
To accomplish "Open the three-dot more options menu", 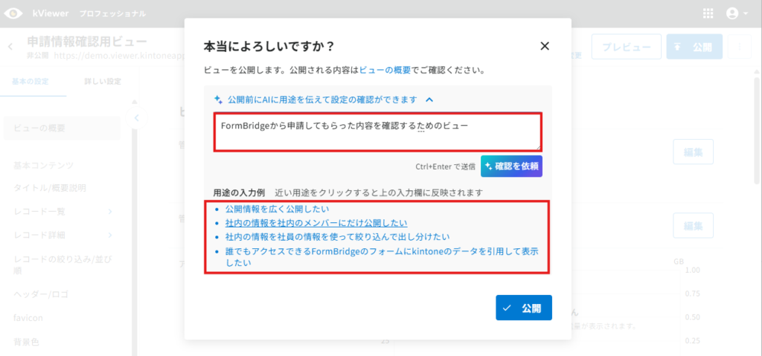I will coord(740,47).
